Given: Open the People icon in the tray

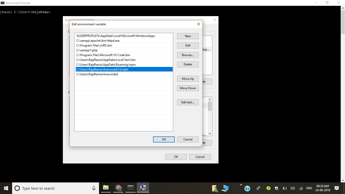Looking at the screenshot, I should 258,188.
